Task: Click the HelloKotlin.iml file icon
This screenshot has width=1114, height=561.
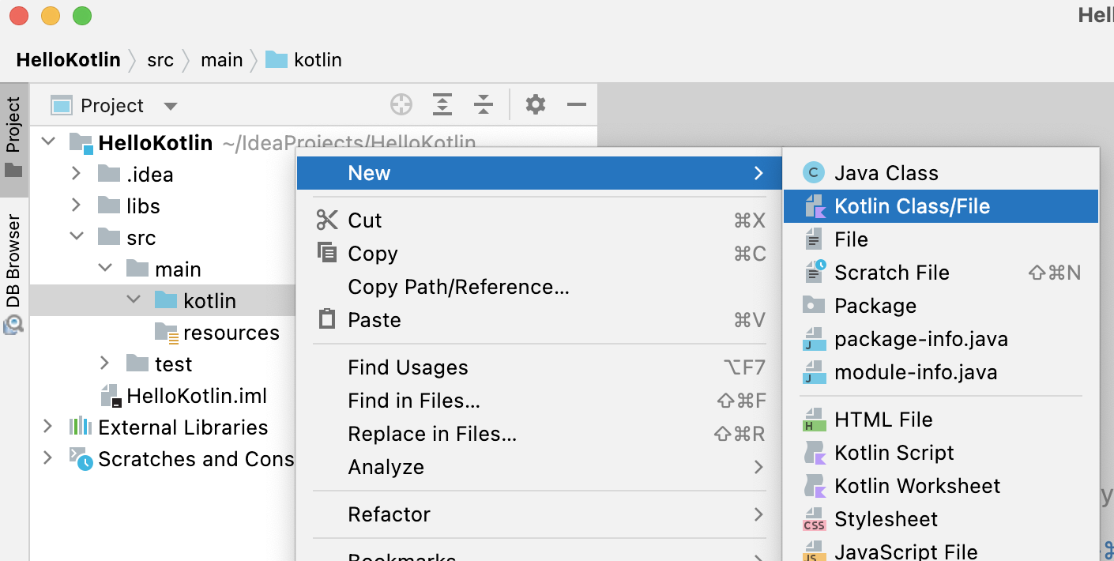Action: (111, 396)
